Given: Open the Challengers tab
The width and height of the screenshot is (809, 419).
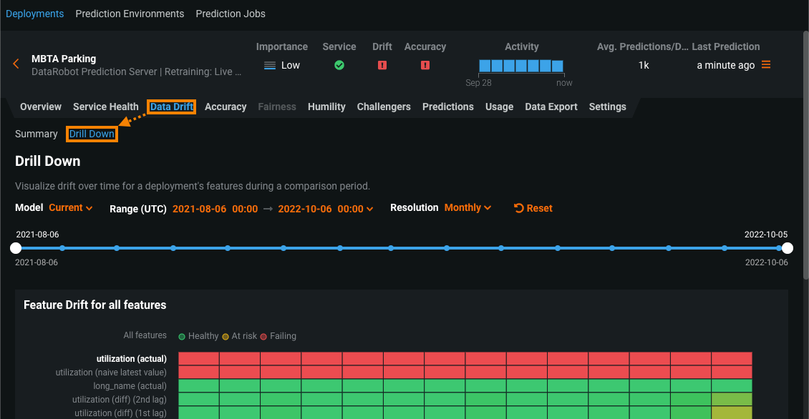Looking at the screenshot, I should pos(384,107).
